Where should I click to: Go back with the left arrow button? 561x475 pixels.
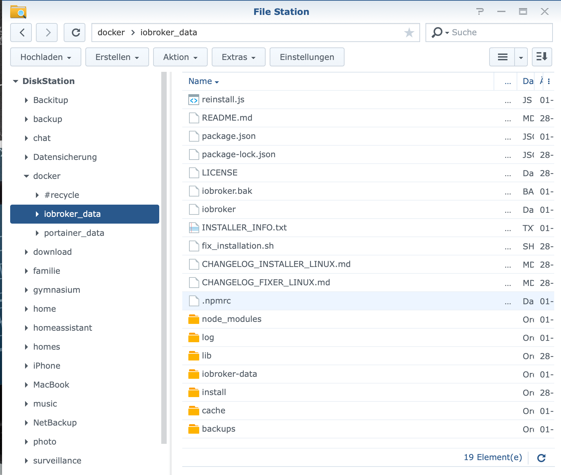click(x=21, y=33)
